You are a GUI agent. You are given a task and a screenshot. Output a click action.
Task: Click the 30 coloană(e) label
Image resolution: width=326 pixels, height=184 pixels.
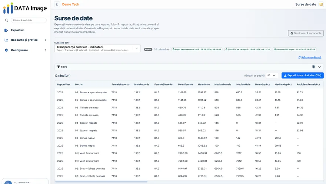click(162, 50)
